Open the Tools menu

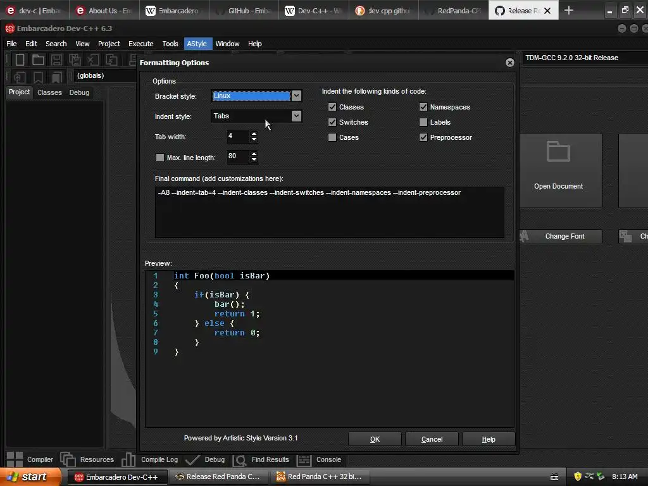[x=170, y=44]
